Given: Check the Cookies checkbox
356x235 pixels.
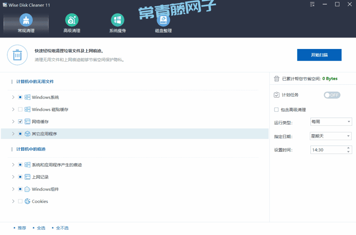Looking at the screenshot, I should (20, 201).
